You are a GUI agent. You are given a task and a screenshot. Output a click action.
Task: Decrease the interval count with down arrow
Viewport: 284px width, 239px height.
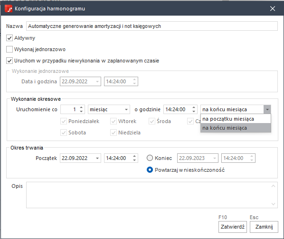pos(81,111)
